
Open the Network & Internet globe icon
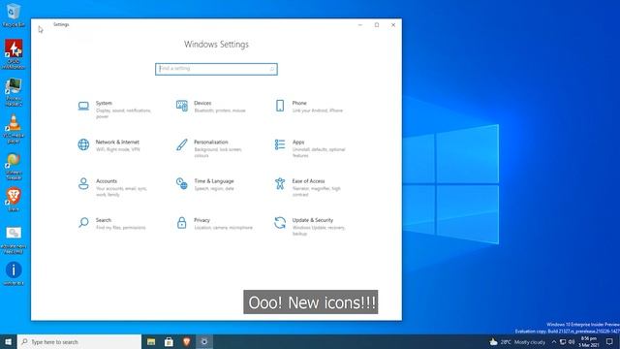[83, 144]
